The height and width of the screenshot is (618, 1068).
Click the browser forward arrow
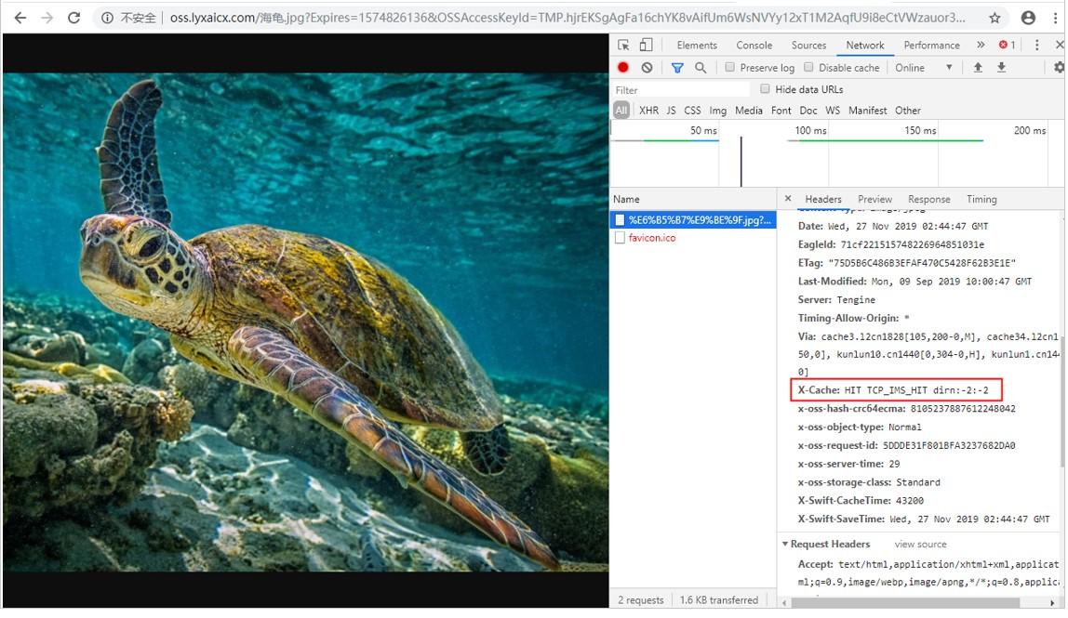[47, 18]
